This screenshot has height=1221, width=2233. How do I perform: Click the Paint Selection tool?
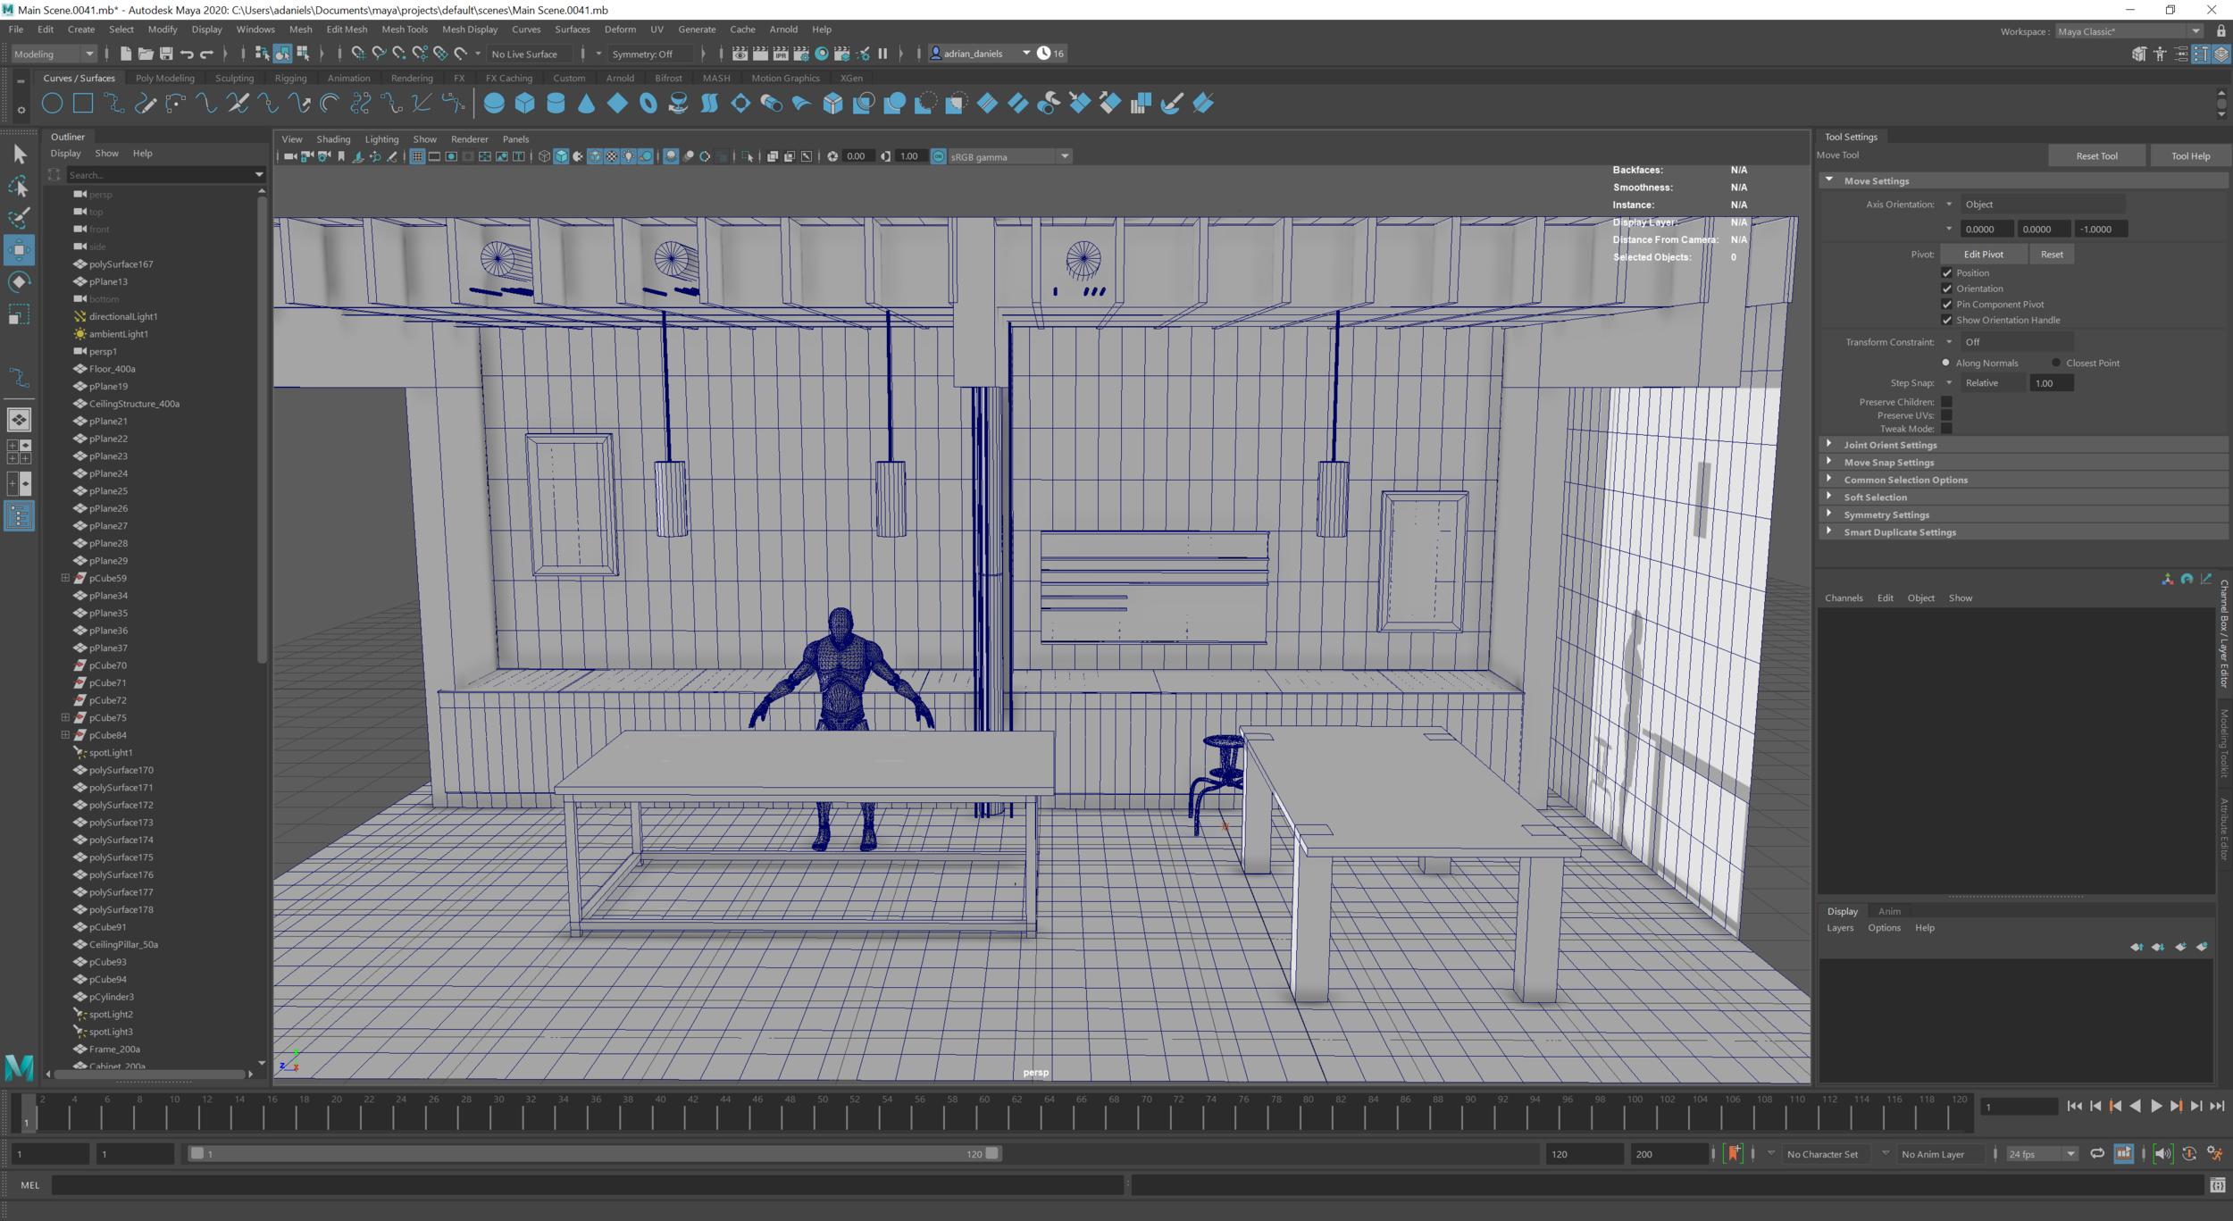pos(19,218)
